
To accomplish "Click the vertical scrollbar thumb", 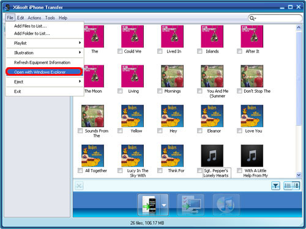I will click(x=299, y=78).
